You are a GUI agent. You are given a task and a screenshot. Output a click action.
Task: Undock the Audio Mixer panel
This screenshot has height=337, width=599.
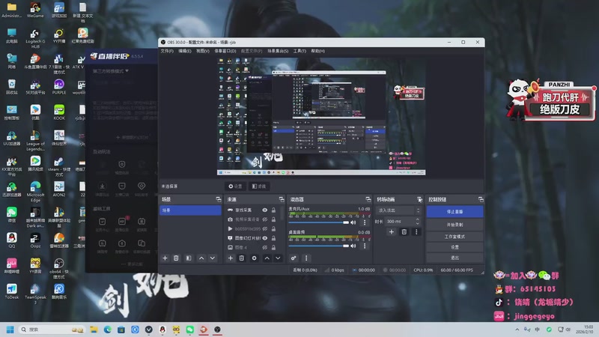coord(368,199)
